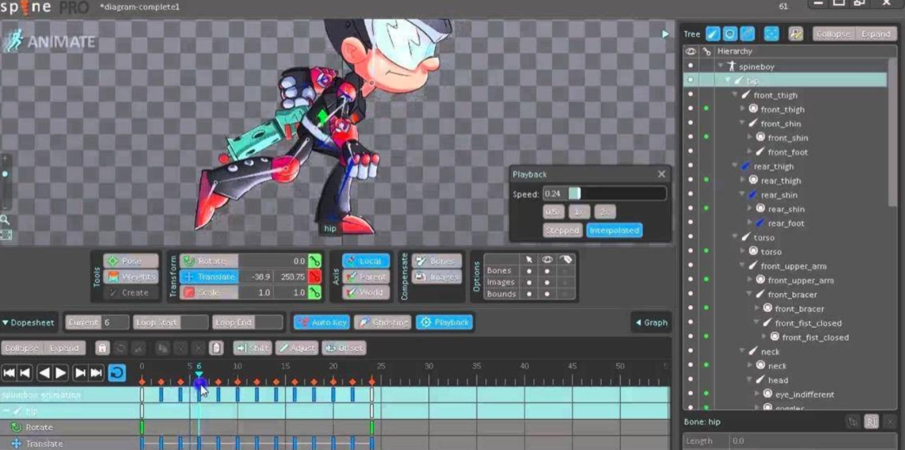Click the Rotate key icon in Transform
This screenshot has width=905, height=450.
(315, 261)
